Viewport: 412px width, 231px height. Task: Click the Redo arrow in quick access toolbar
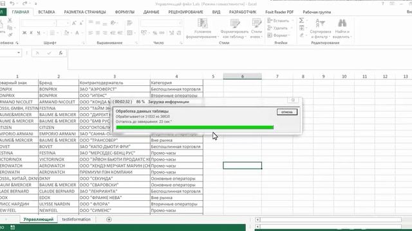pos(24,4)
